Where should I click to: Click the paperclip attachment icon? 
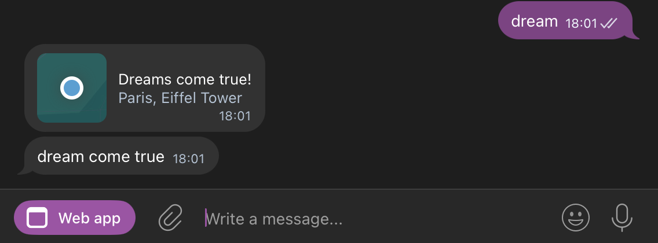tap(171, 218)
